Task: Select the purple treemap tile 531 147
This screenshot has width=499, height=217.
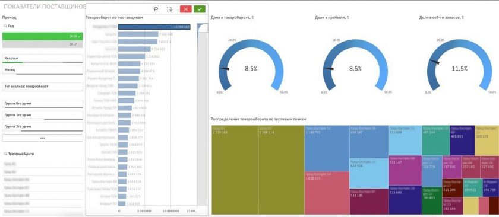Action: 405,170
